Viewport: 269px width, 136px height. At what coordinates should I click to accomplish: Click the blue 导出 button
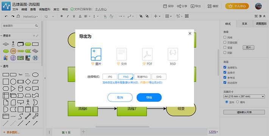pyautogui.click(x=149, y=98)
